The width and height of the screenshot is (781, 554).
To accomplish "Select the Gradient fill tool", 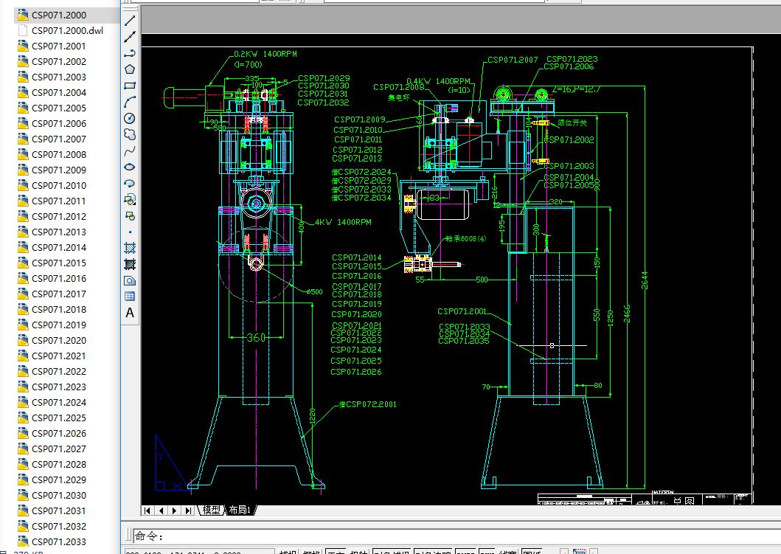I will [130, 265].
